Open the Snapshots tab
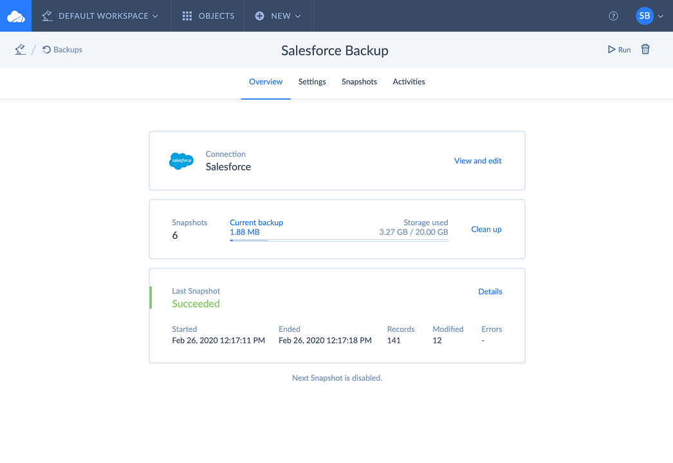This screenshot has width=673, height=463. 359,82
